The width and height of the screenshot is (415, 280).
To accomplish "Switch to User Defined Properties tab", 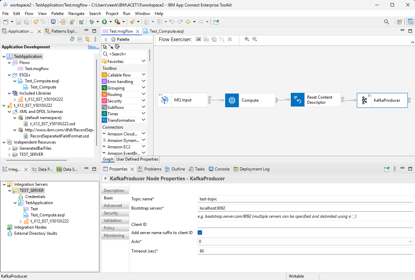I will (137, 159).
